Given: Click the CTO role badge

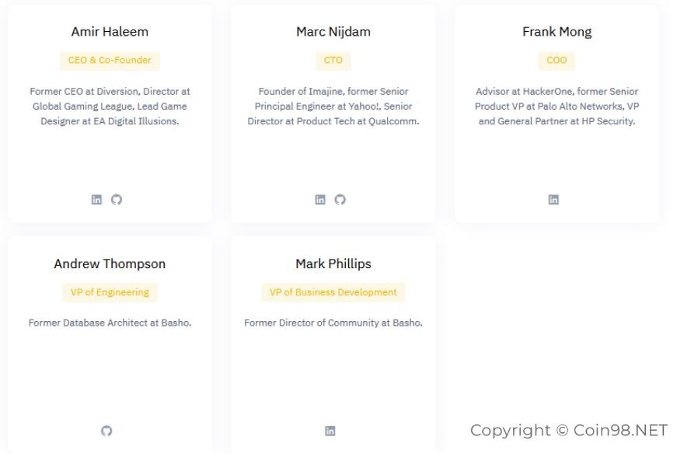Looking at the screenshot, I should pos(333,61).
